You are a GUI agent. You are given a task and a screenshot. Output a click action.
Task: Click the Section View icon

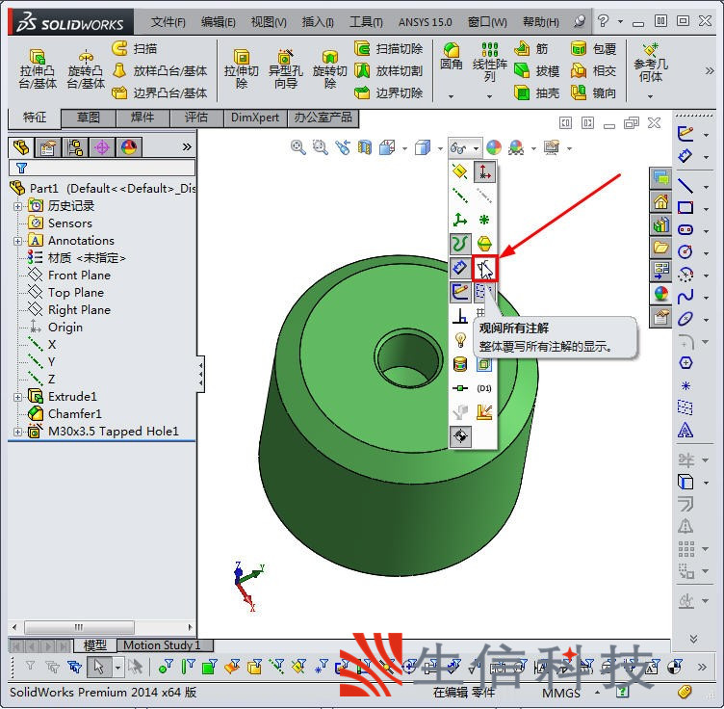[364, 147]
